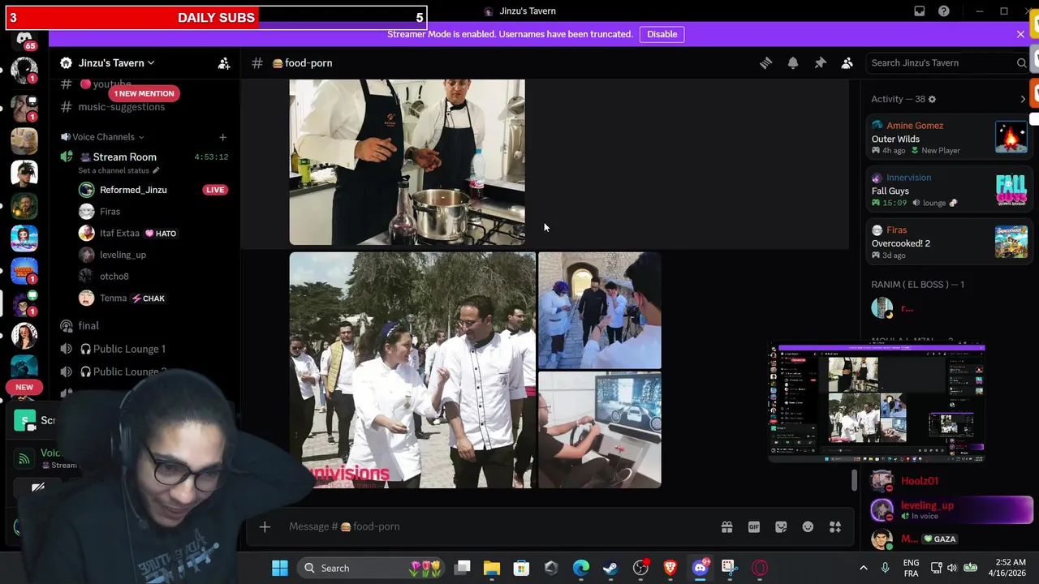Click the search magnifier in Jinzu's Tavern search
The height and width of the screenshot is (584, 1039).
click(x=1021, y=62)
